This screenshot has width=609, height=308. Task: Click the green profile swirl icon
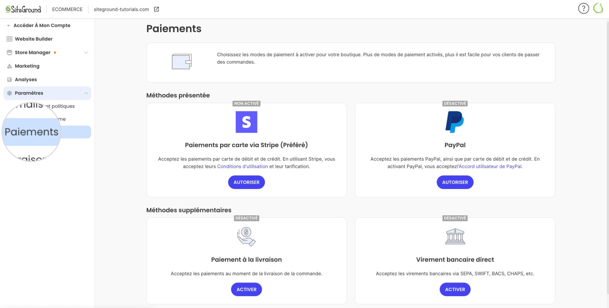pos(598,9)
